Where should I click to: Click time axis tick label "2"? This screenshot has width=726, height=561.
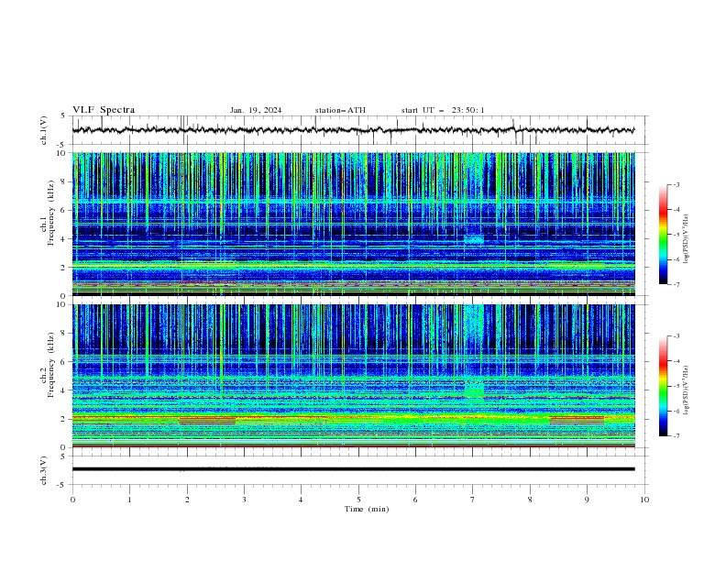(187, 500)
